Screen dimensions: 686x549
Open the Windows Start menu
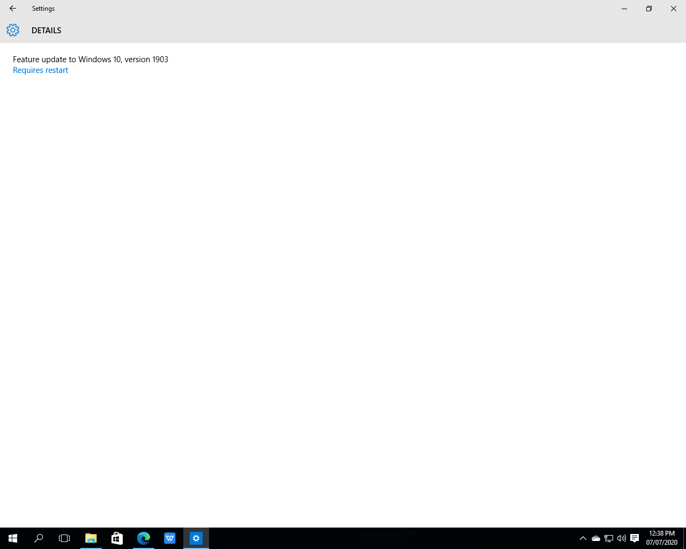pyautogui.click(x=13, y=538)
